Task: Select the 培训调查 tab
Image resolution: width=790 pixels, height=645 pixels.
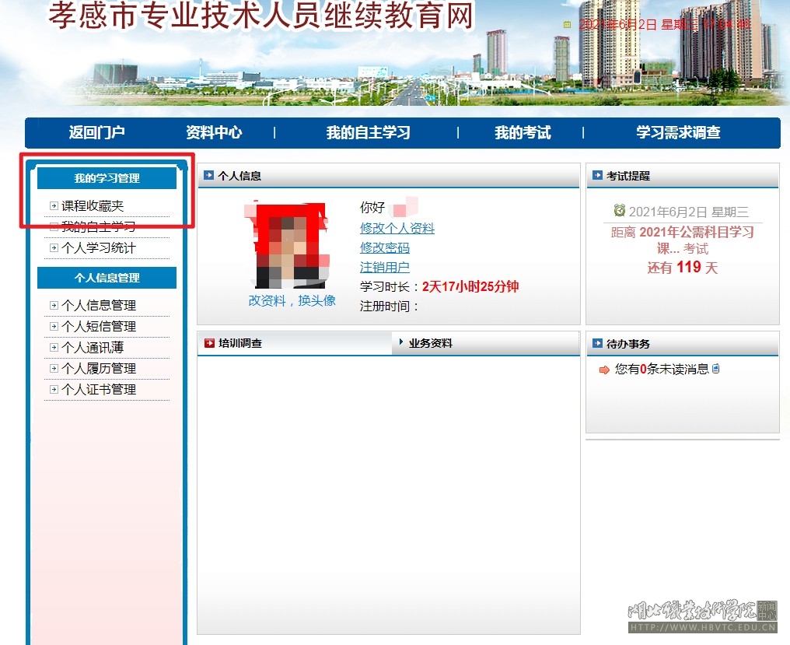Action: (x=239, y=343)
